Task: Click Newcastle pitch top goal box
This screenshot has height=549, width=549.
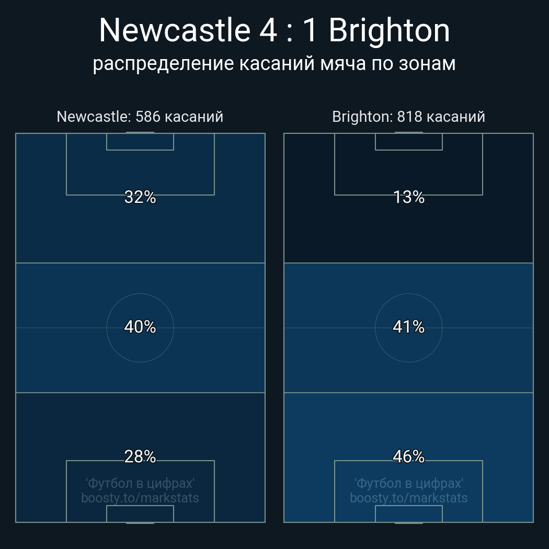Action: 140,142
